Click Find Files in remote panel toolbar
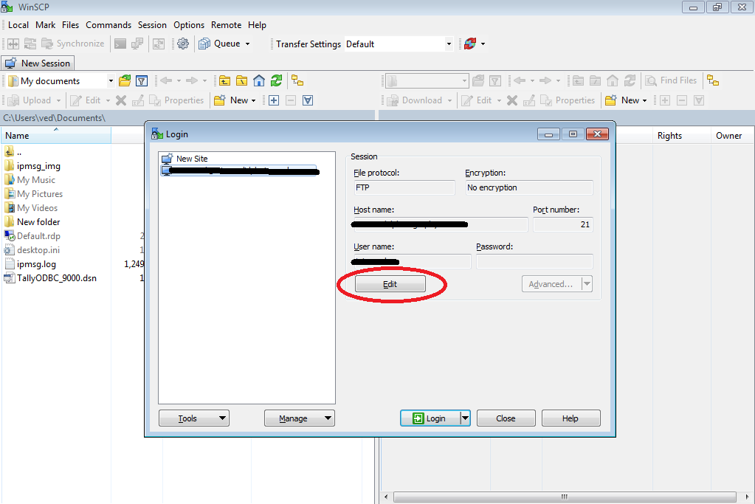755x504 pixels. coord(671,81)
